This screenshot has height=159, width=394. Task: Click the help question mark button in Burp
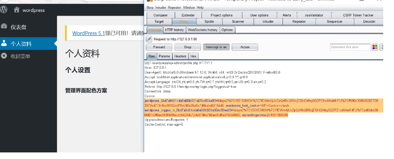pos(382,47)
